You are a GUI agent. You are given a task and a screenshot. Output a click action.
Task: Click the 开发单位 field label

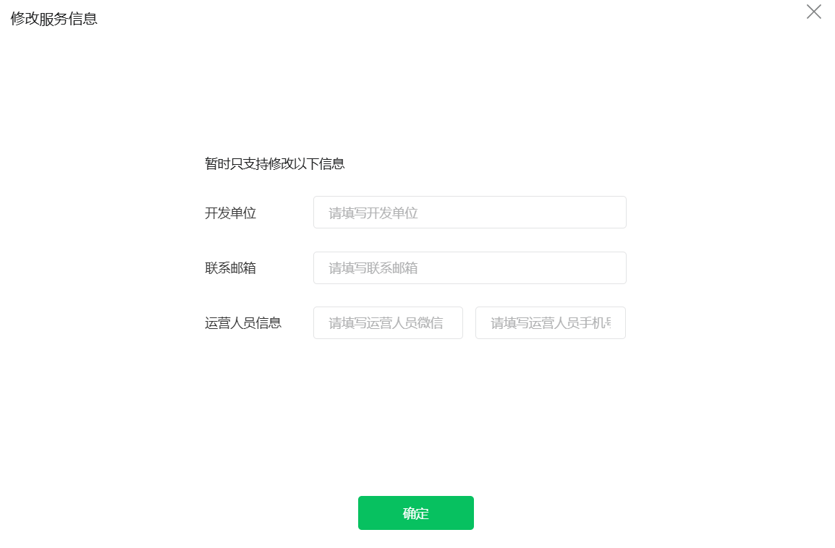[231, 213]
